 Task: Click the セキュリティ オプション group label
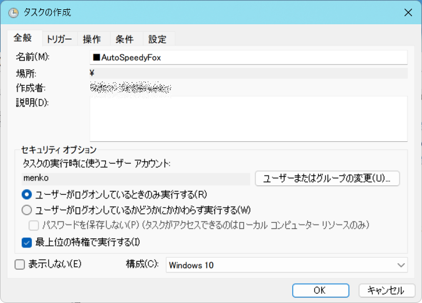[x=59, y=149]
